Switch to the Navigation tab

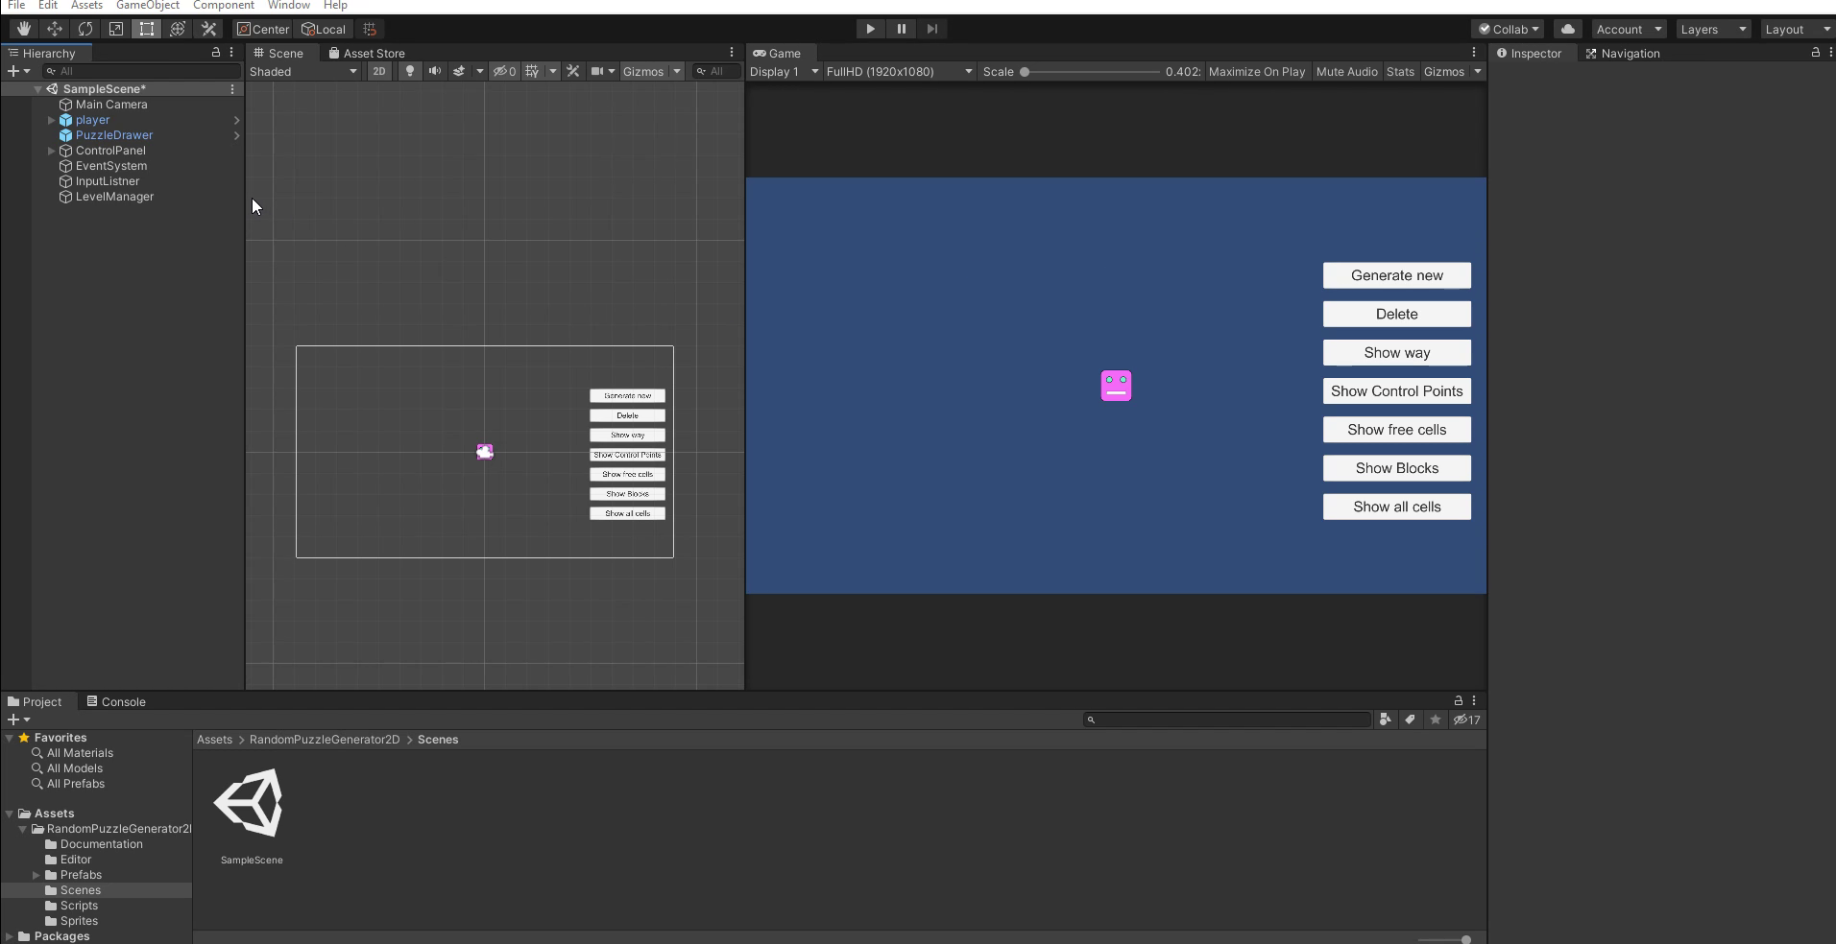pos(1623,53)
